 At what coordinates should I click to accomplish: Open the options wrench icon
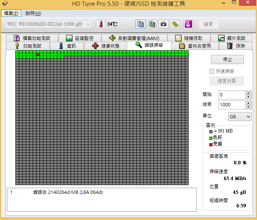[175, 24]
